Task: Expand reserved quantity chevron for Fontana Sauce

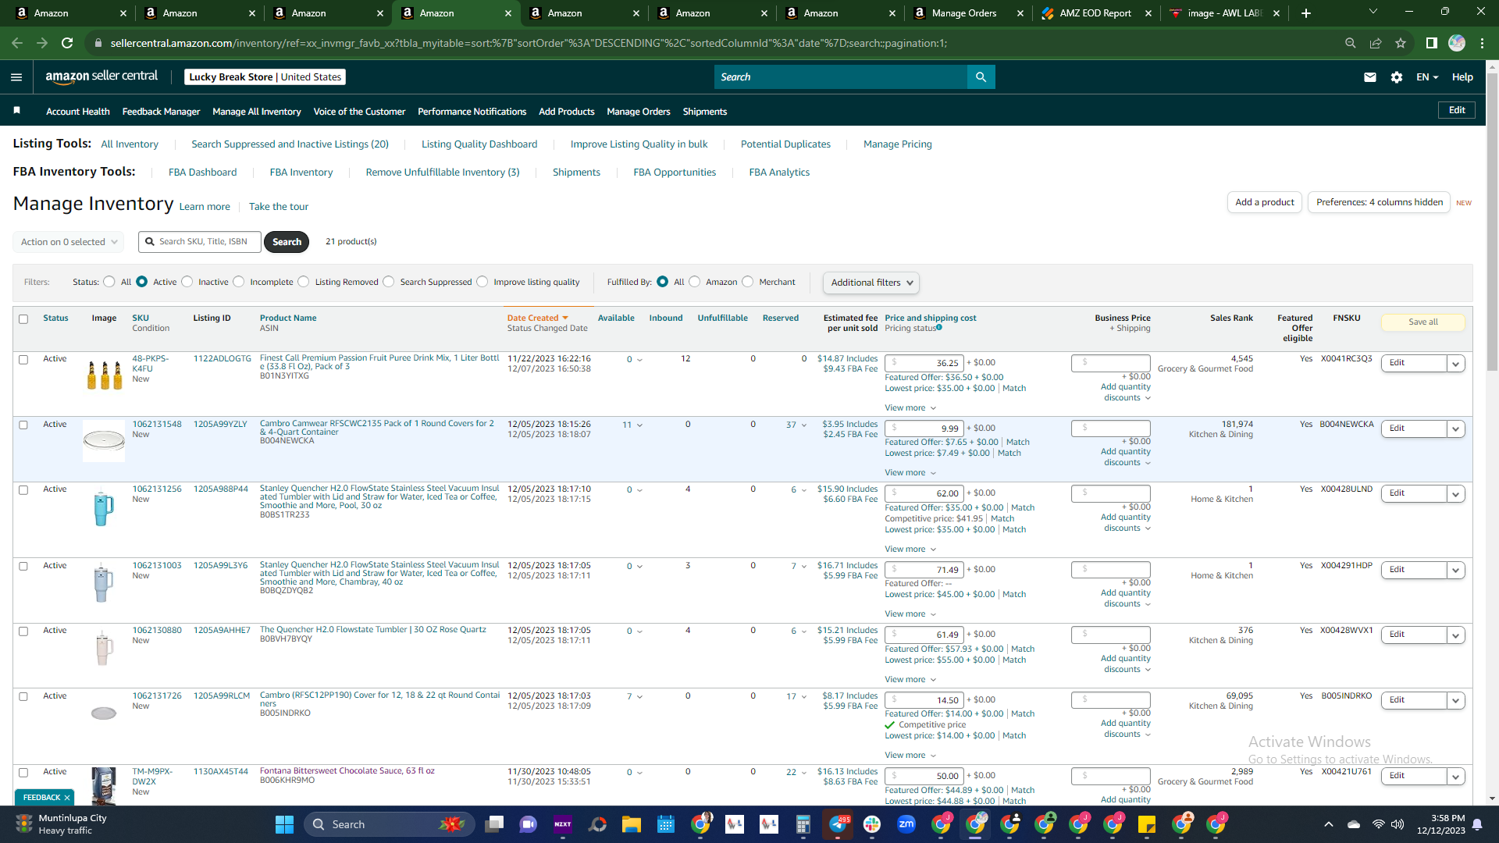Action: point(803,773)
